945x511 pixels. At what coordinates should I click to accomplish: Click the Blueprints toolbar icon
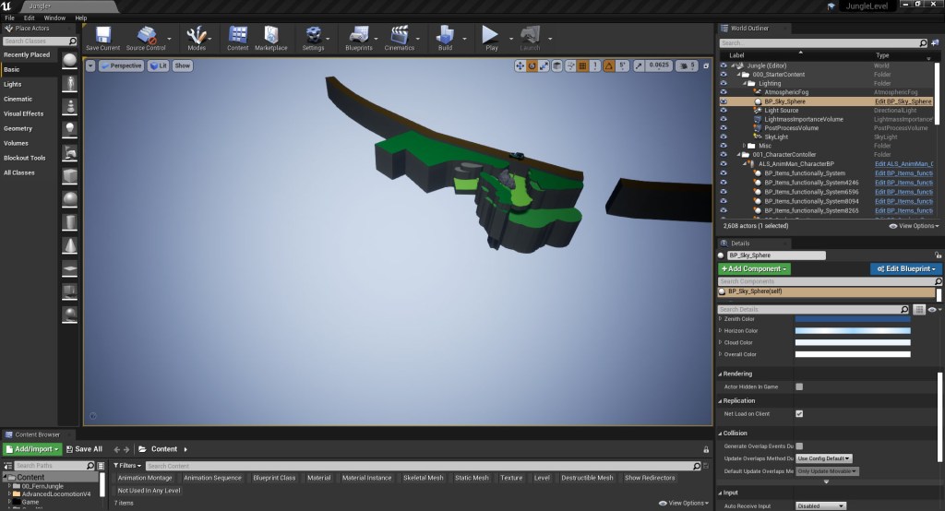pos(358,35)
